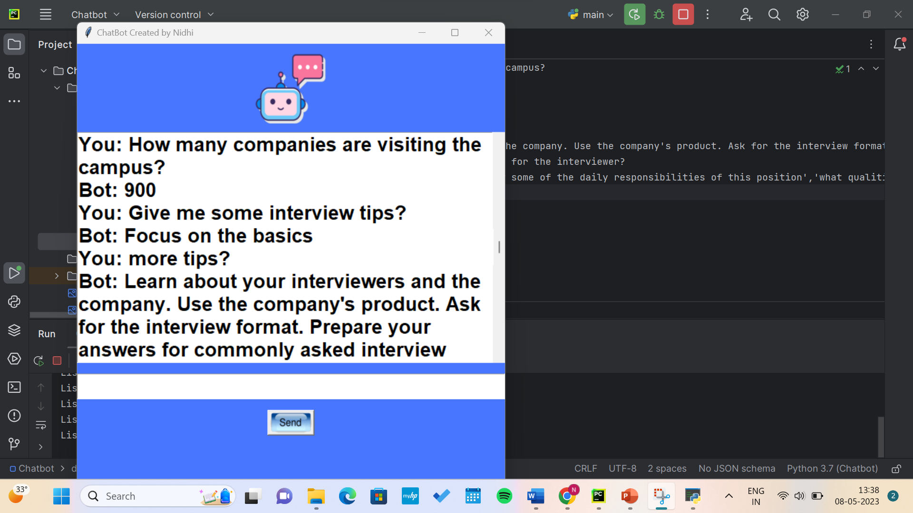Open Code With Me user icon
Image resolution: width=913 pixels, height=513 pixels.
pyautogui.click(x=746, y=14)
